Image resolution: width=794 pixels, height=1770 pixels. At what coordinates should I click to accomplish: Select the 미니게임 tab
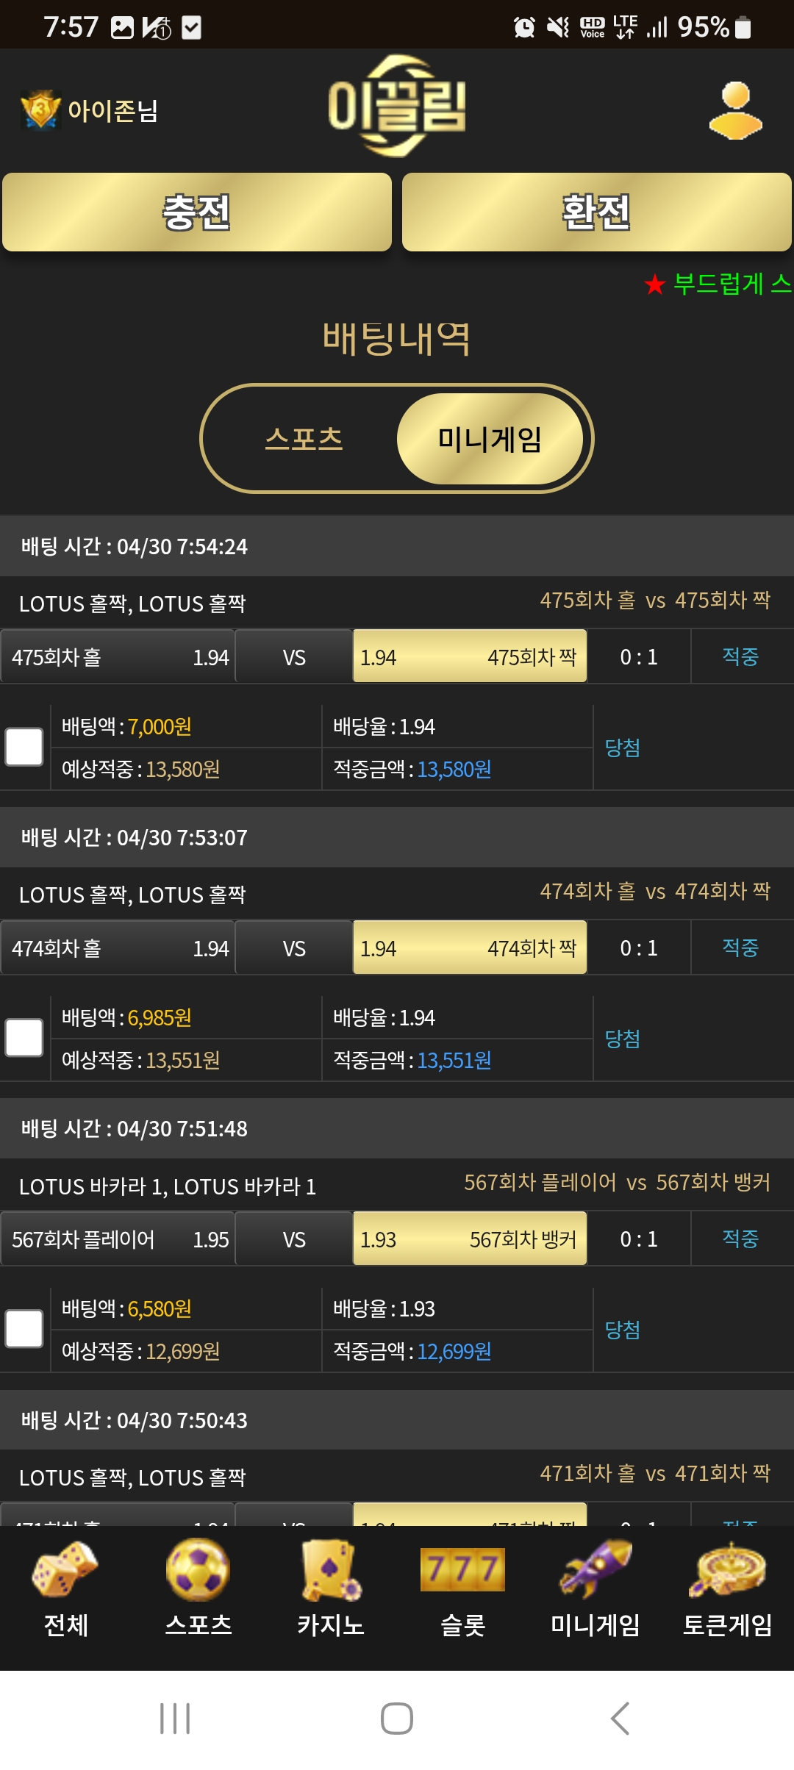click(x=490, y=439)
